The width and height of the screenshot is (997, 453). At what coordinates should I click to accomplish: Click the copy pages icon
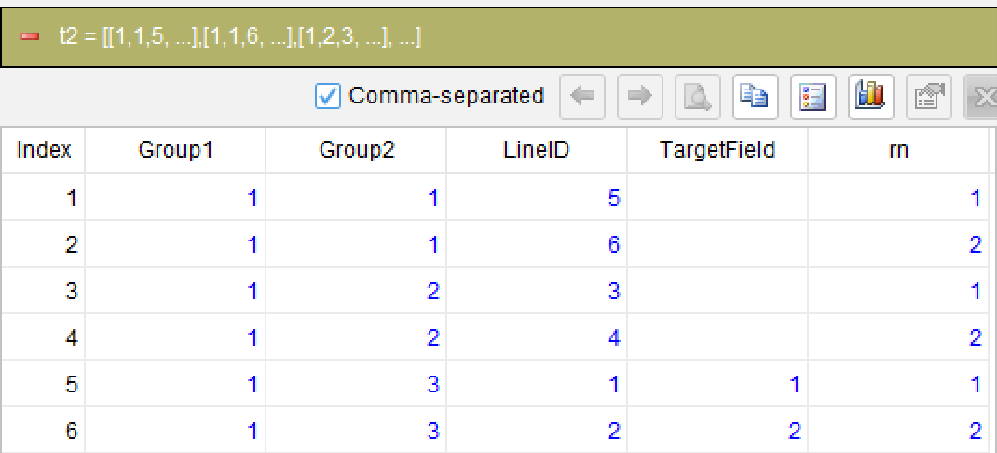(x=754, y=97)
